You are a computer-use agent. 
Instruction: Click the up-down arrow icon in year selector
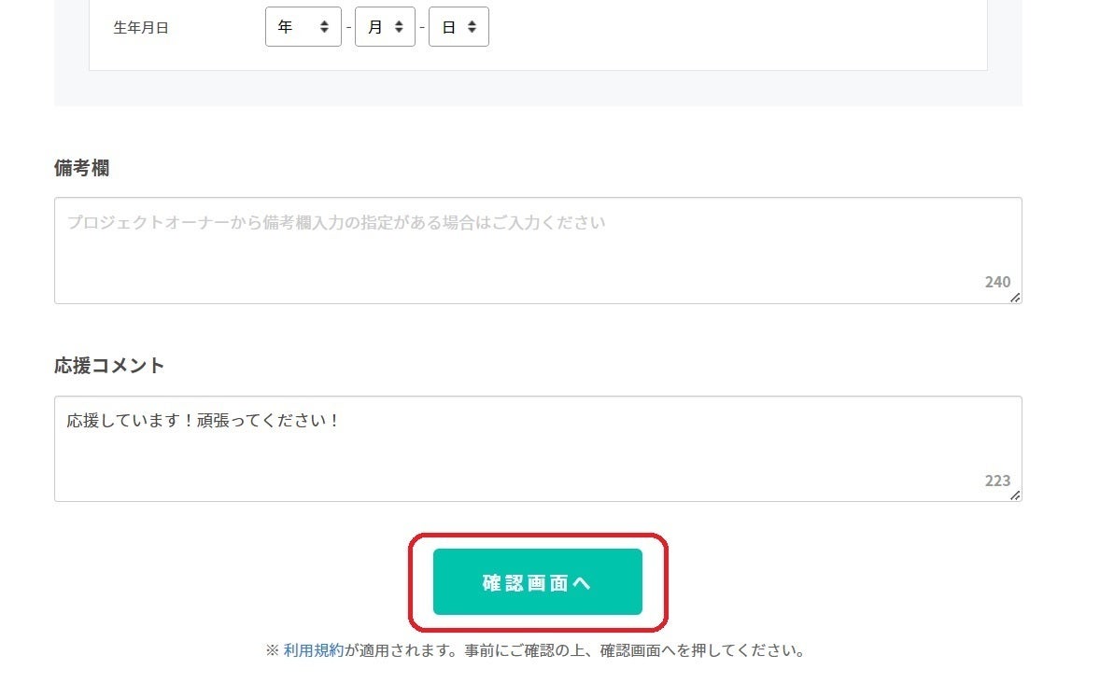click(324, 27)
